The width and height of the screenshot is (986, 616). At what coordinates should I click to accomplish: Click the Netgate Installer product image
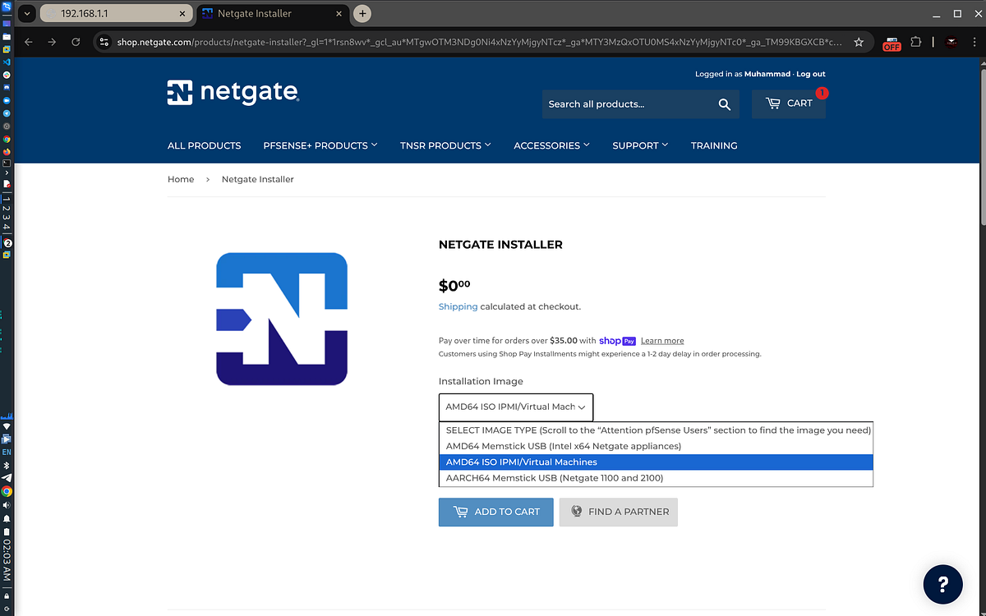(282, 319)
